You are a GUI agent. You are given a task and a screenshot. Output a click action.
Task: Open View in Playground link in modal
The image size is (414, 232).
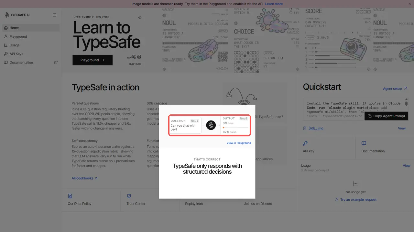point(239,143)
